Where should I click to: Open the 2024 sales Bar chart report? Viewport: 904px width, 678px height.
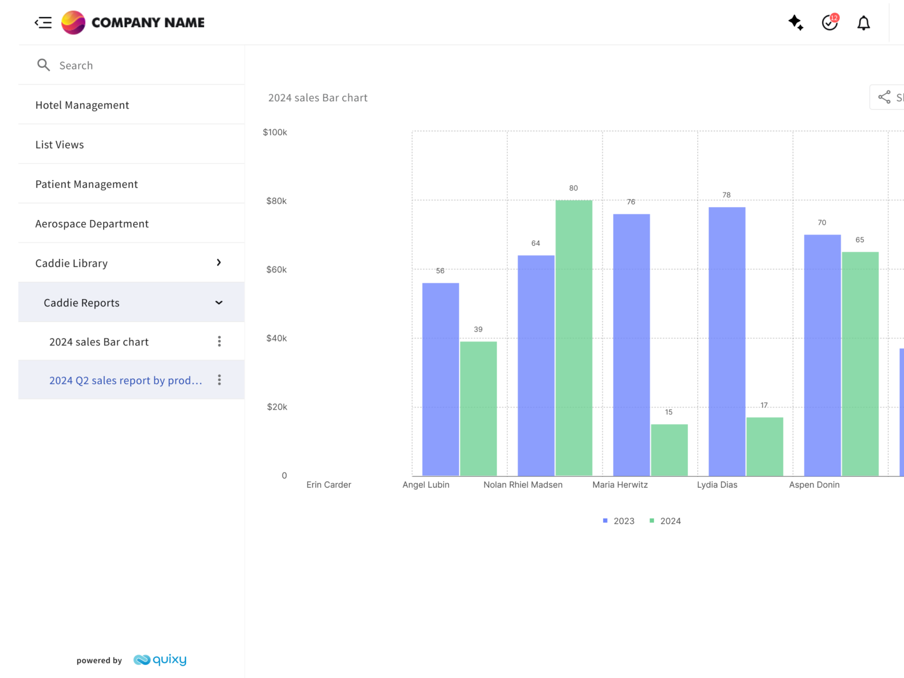point(99,341)
